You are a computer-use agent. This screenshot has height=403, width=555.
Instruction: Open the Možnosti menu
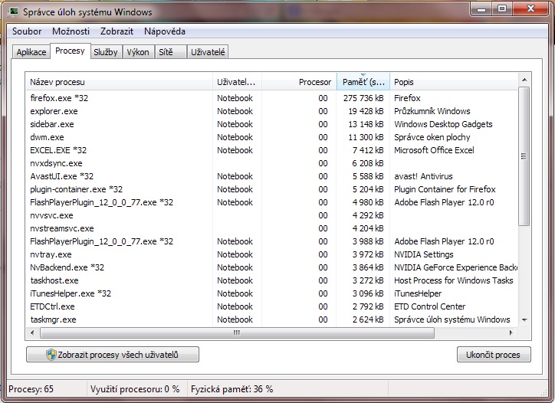(x=71, y=31)
